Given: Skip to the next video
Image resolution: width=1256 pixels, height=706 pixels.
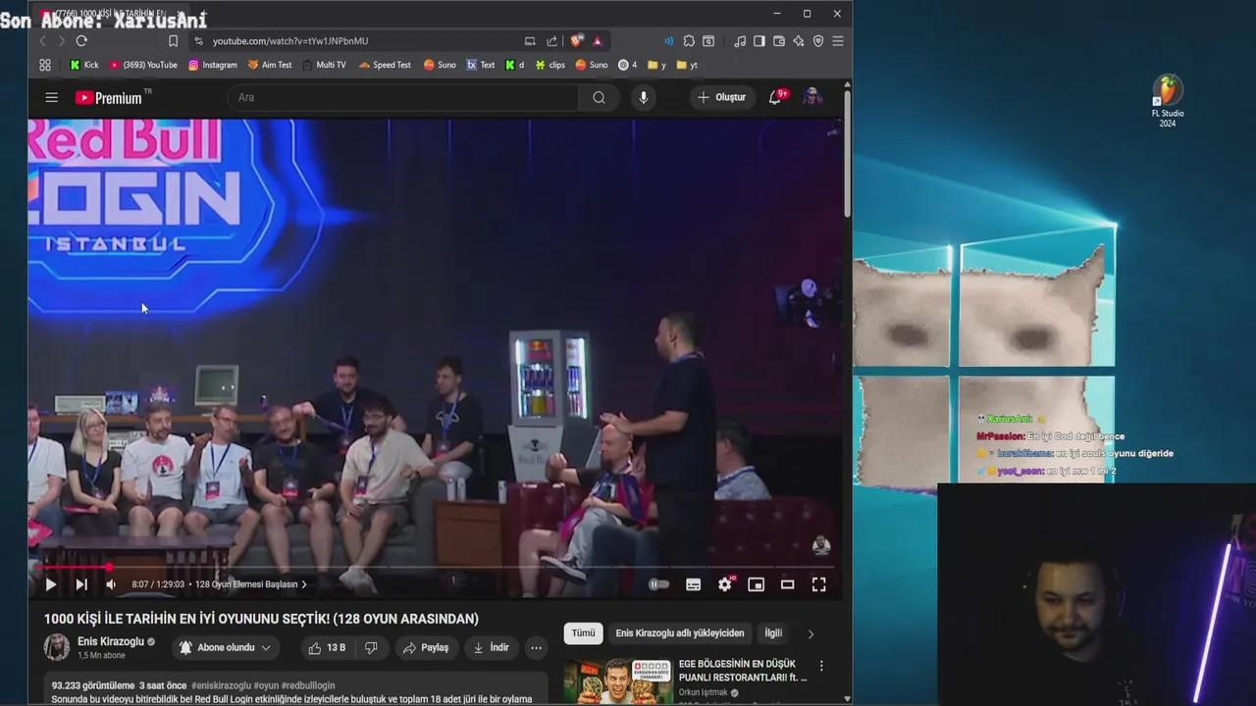Looking at the screenshot, I should tap(81, 584).
